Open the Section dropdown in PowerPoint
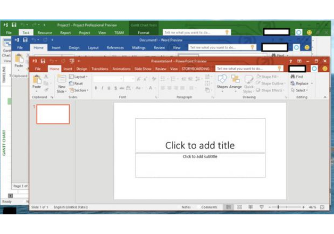Viewport: 334px width, 234px height. (79, 90)
